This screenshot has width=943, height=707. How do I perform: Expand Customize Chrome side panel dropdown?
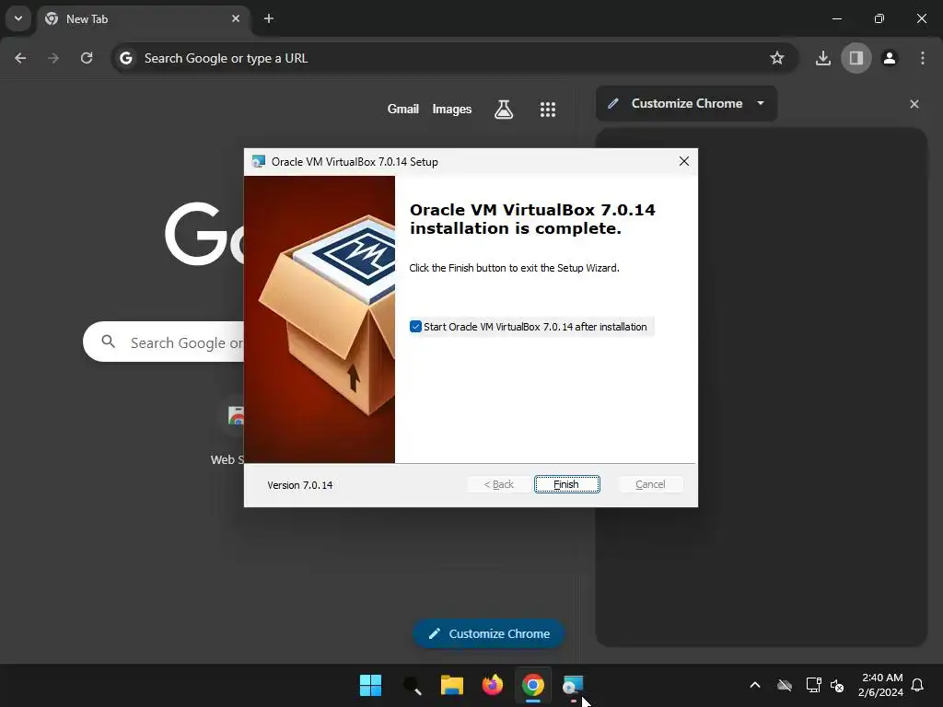click(760, 103)
